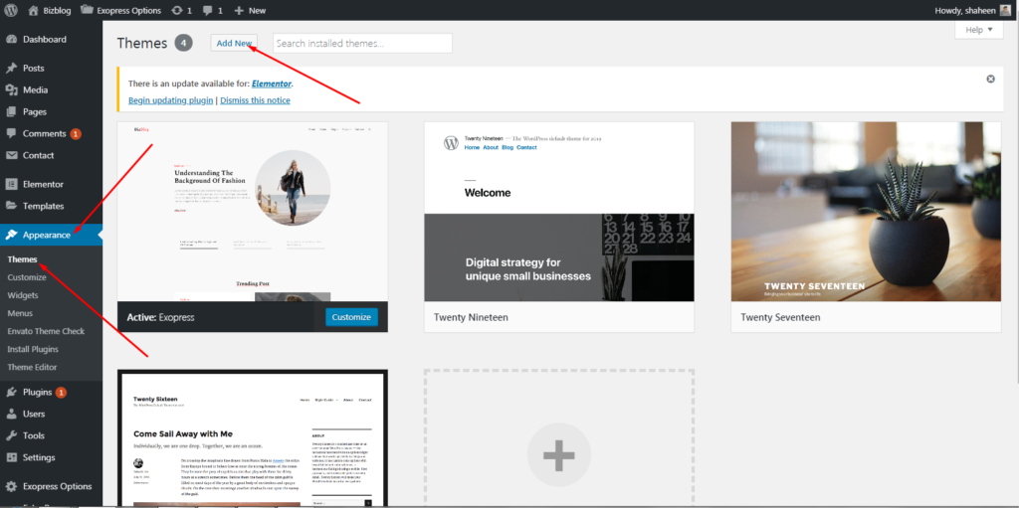The width and height of the screenshot is (1019, 508).
Task: Open Posts menu item
Action: [33, 69]
